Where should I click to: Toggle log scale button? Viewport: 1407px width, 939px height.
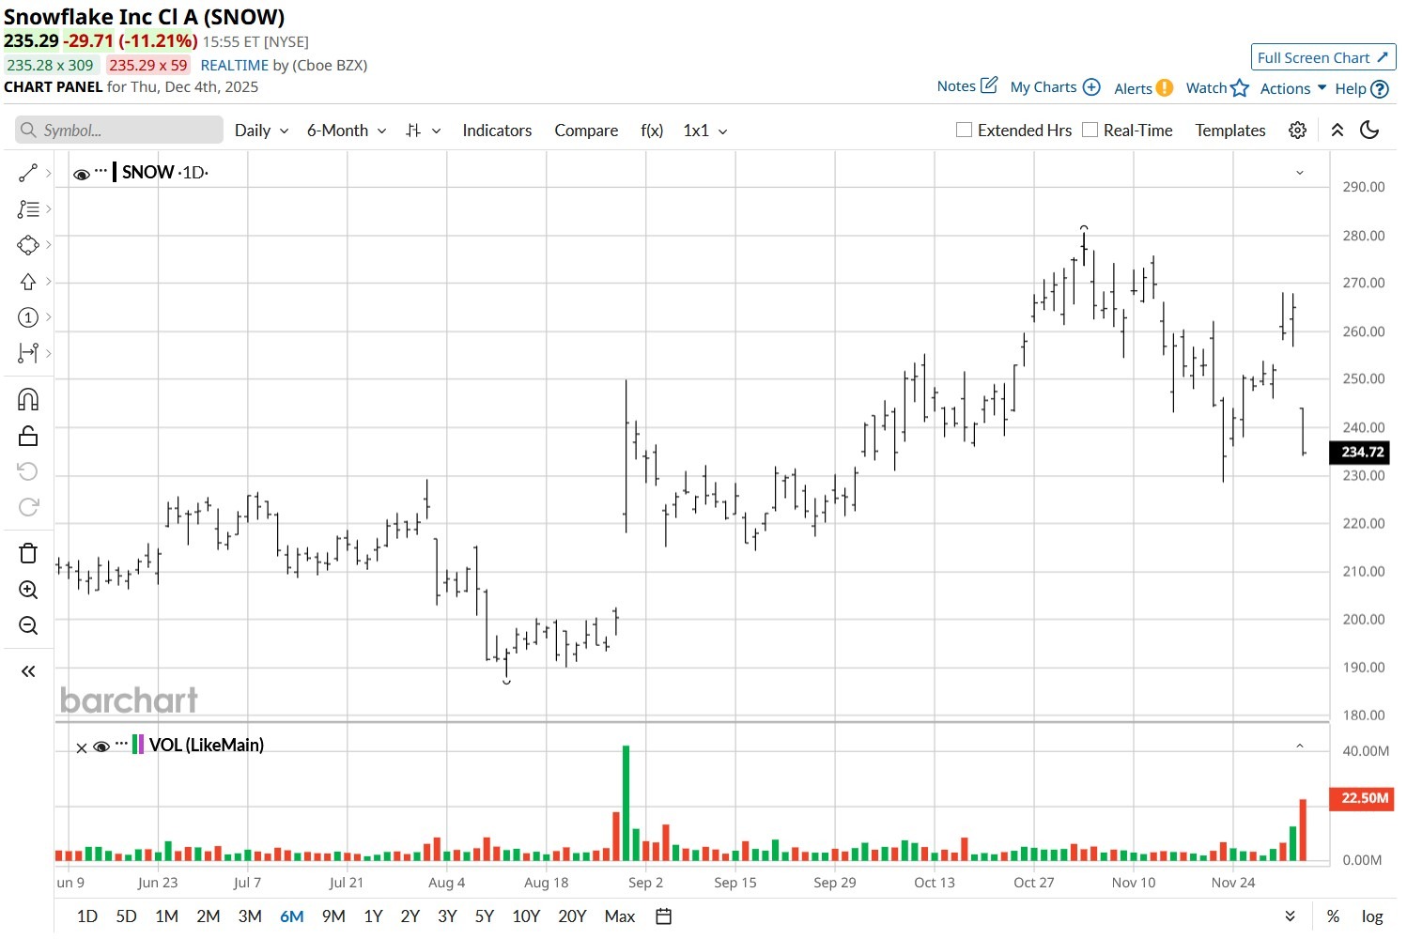[1372, 916]
